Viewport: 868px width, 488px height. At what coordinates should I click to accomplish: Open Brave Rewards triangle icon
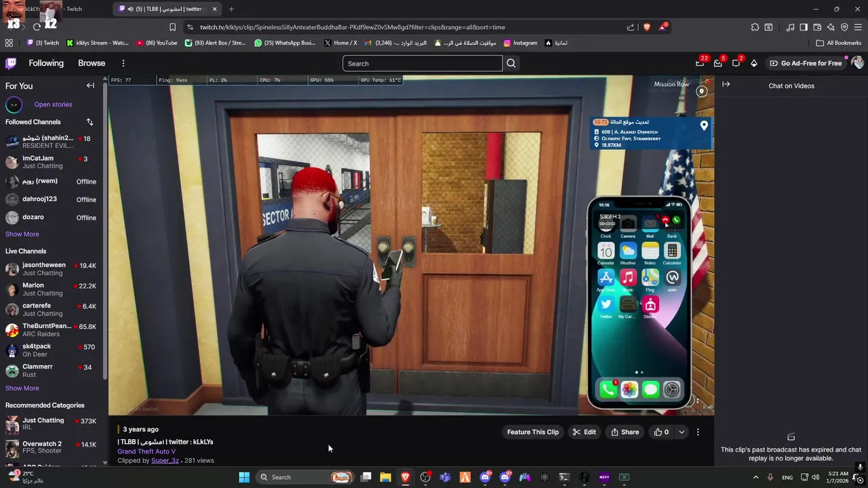(x=663, y=27)
